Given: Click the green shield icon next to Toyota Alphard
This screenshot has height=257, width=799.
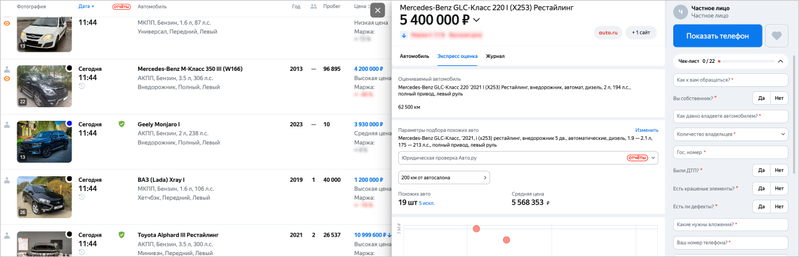Looking at the screenshot, I should pos(121,235).
